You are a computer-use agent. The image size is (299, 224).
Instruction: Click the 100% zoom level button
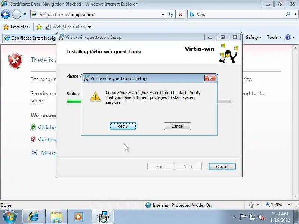point(274,205)
